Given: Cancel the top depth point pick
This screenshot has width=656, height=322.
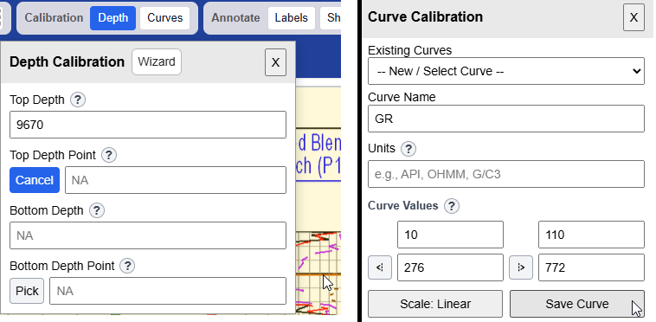Looking at the screenshot, I should pos(35,180).
